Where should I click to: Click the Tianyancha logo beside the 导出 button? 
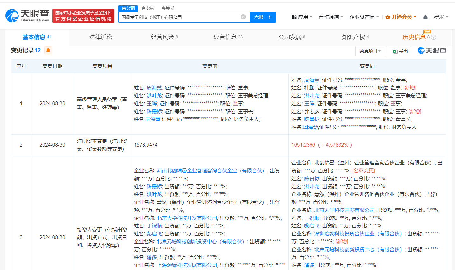[x=432, y=51]
